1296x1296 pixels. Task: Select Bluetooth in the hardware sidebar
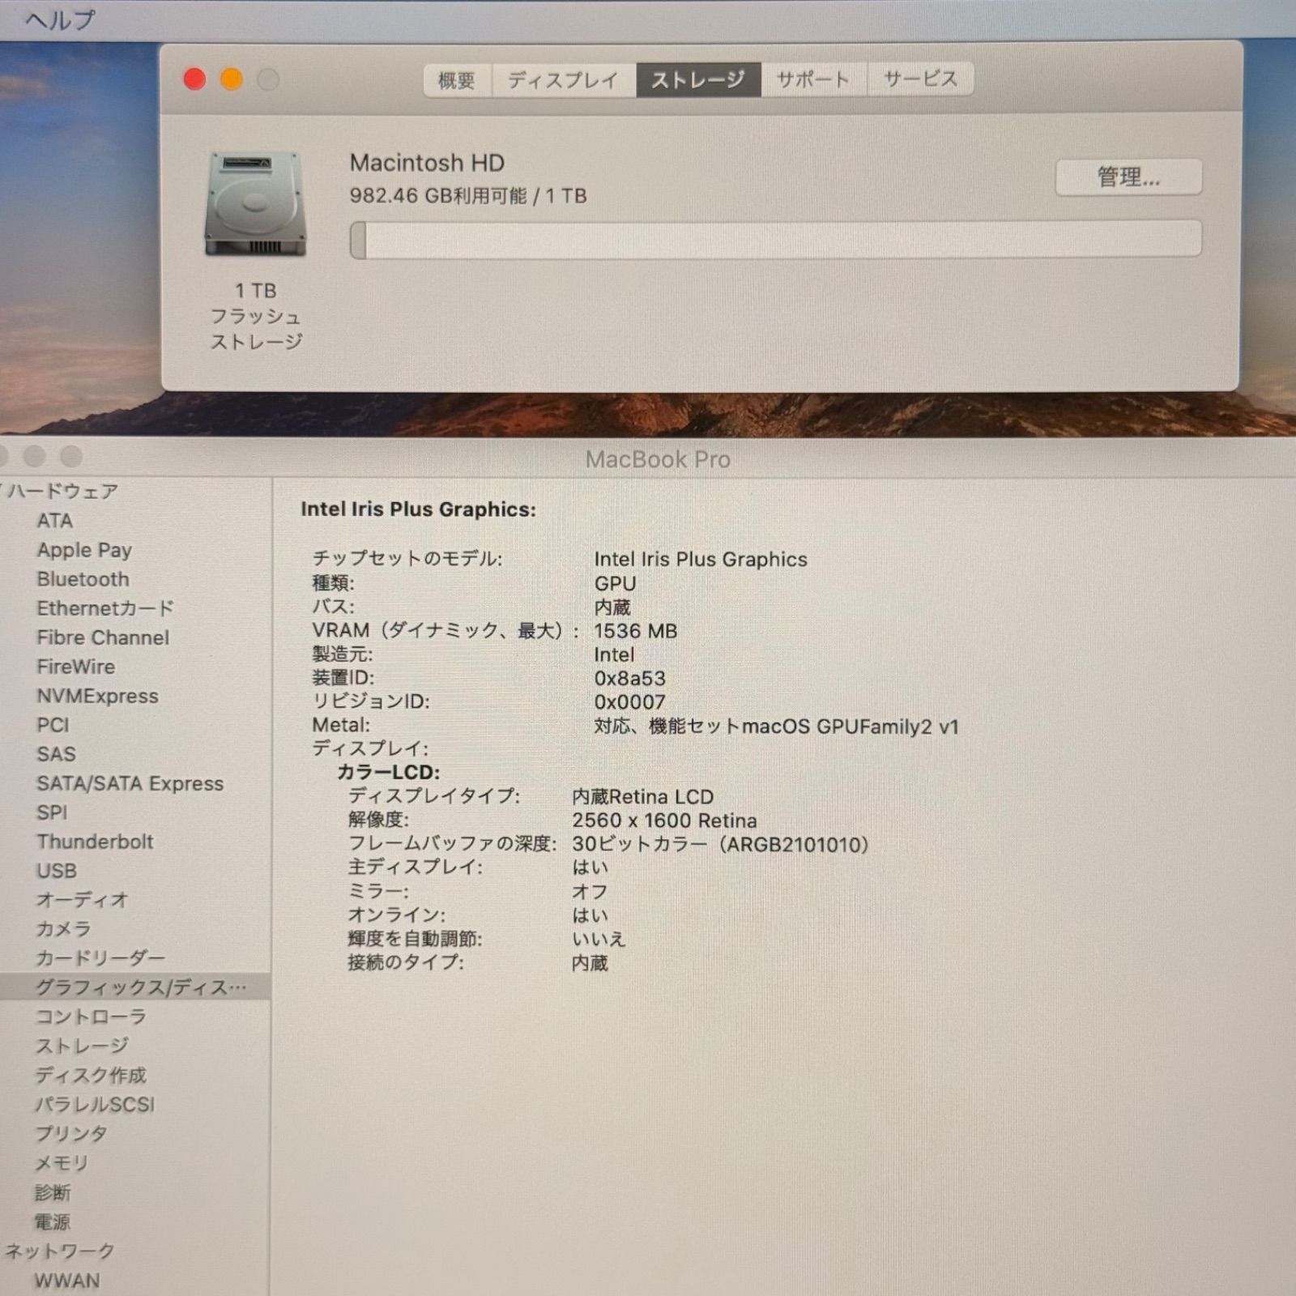coord(83,579)
